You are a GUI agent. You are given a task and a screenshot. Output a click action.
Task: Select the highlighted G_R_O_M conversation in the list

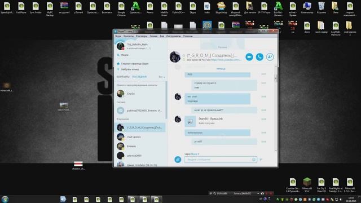click(140, 127)
